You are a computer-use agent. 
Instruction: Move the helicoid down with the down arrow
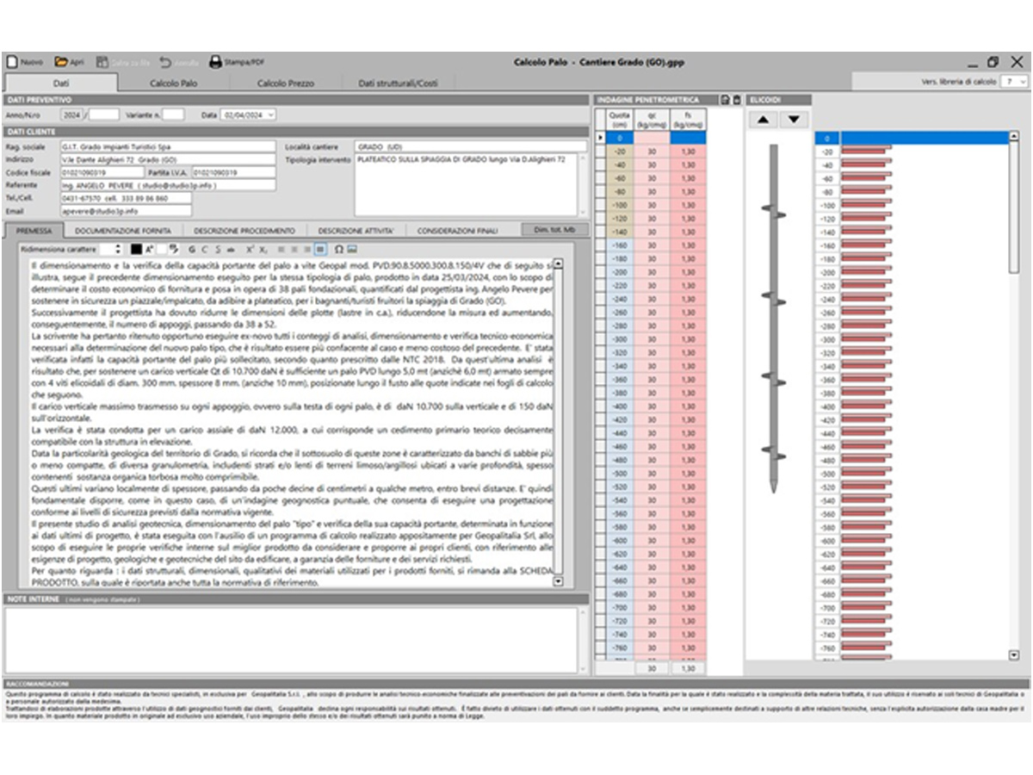tap(794, 120)
